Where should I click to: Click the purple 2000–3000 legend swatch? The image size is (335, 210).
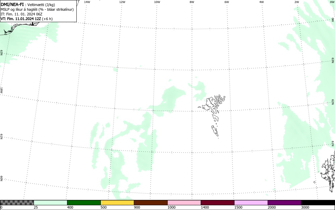(284, 203)
